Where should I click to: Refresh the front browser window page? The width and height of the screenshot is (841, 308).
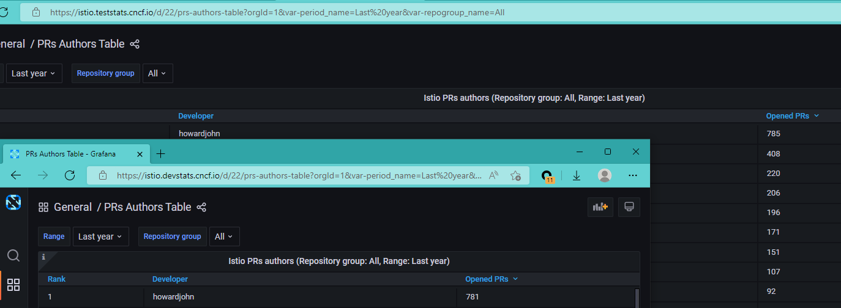(70, 175)
